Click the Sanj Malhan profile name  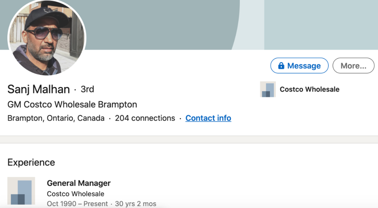38,89
